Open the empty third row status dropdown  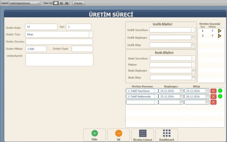[156, 102]
